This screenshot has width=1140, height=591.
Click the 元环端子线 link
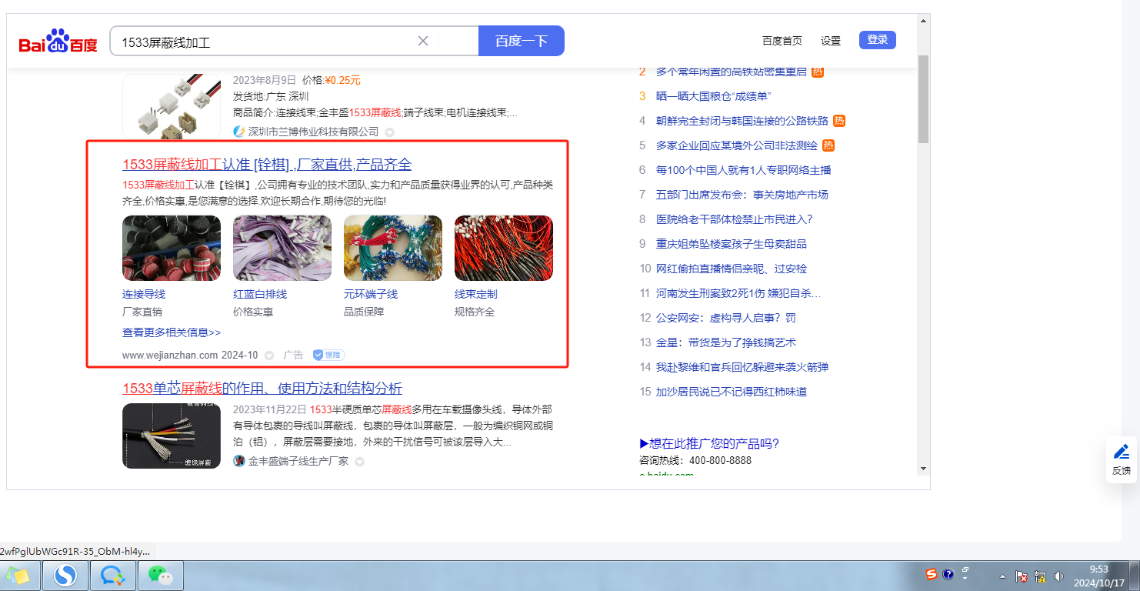(371, 294)
